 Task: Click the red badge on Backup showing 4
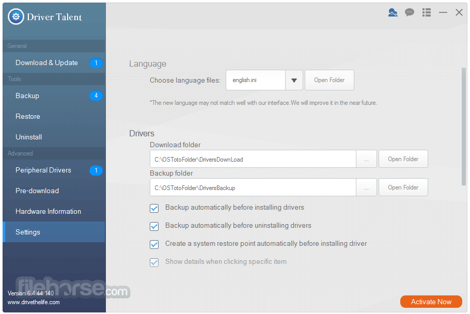[96, 96]
